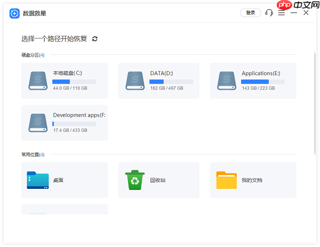This screenshot has width=320, height=247.
Task: Select the 回收站 recycle bin icon
Action: [x=135, y=180]
